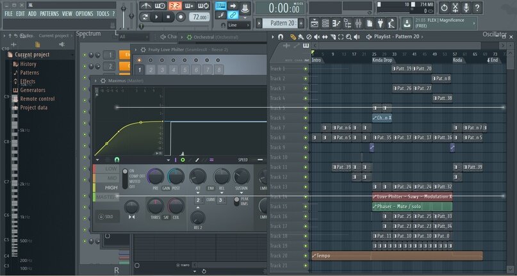The width and height of the screenshot is (517, 276).
Task: Click the Maximus green magnet icon
Action: (x=117, y=159)
